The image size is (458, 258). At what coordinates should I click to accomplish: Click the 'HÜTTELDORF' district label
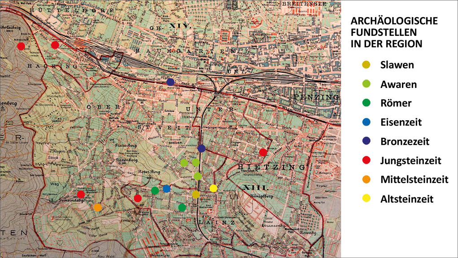click(x=72, y=10)
